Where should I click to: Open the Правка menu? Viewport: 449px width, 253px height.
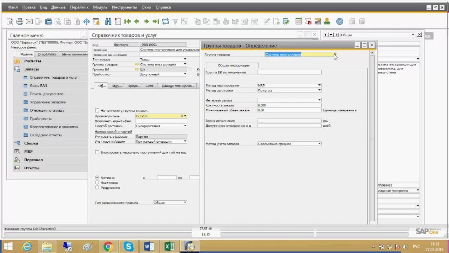[x=29, y=7]
